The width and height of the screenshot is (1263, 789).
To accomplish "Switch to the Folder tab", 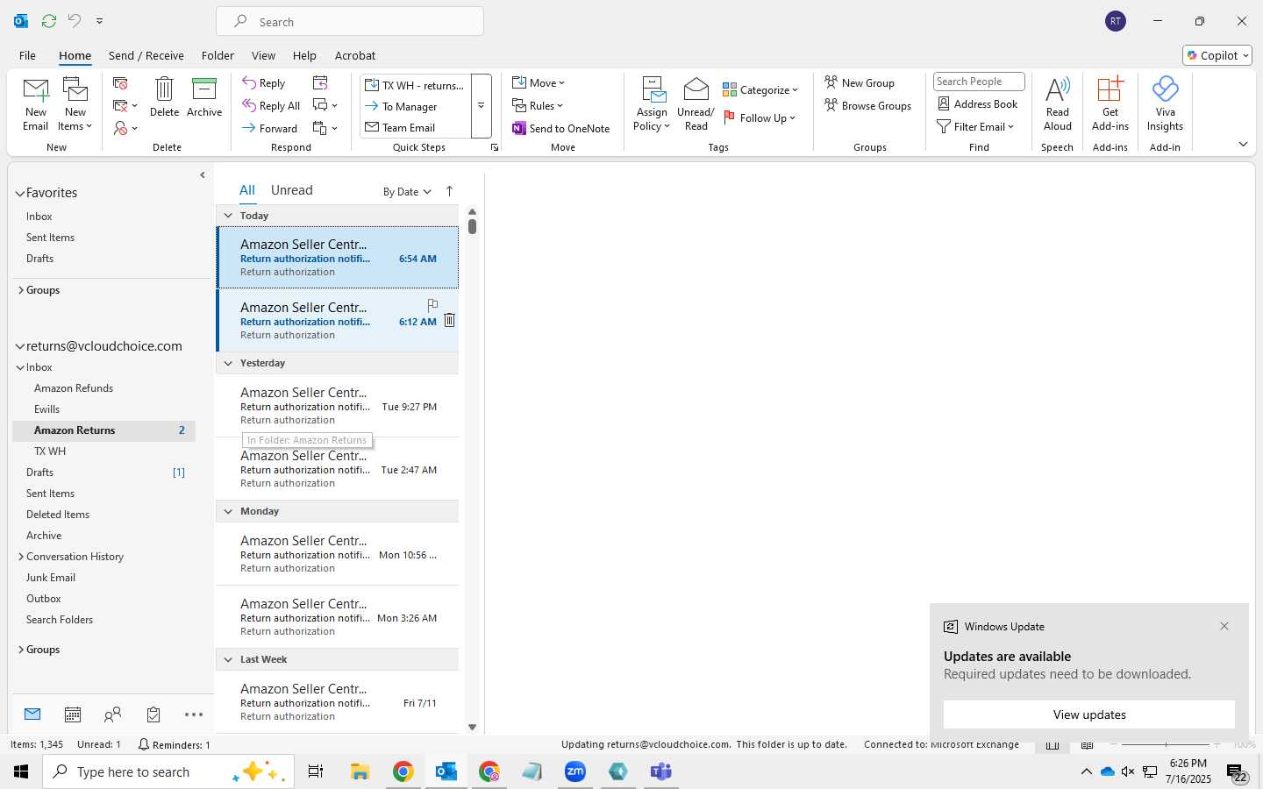I will click(218, 55).
